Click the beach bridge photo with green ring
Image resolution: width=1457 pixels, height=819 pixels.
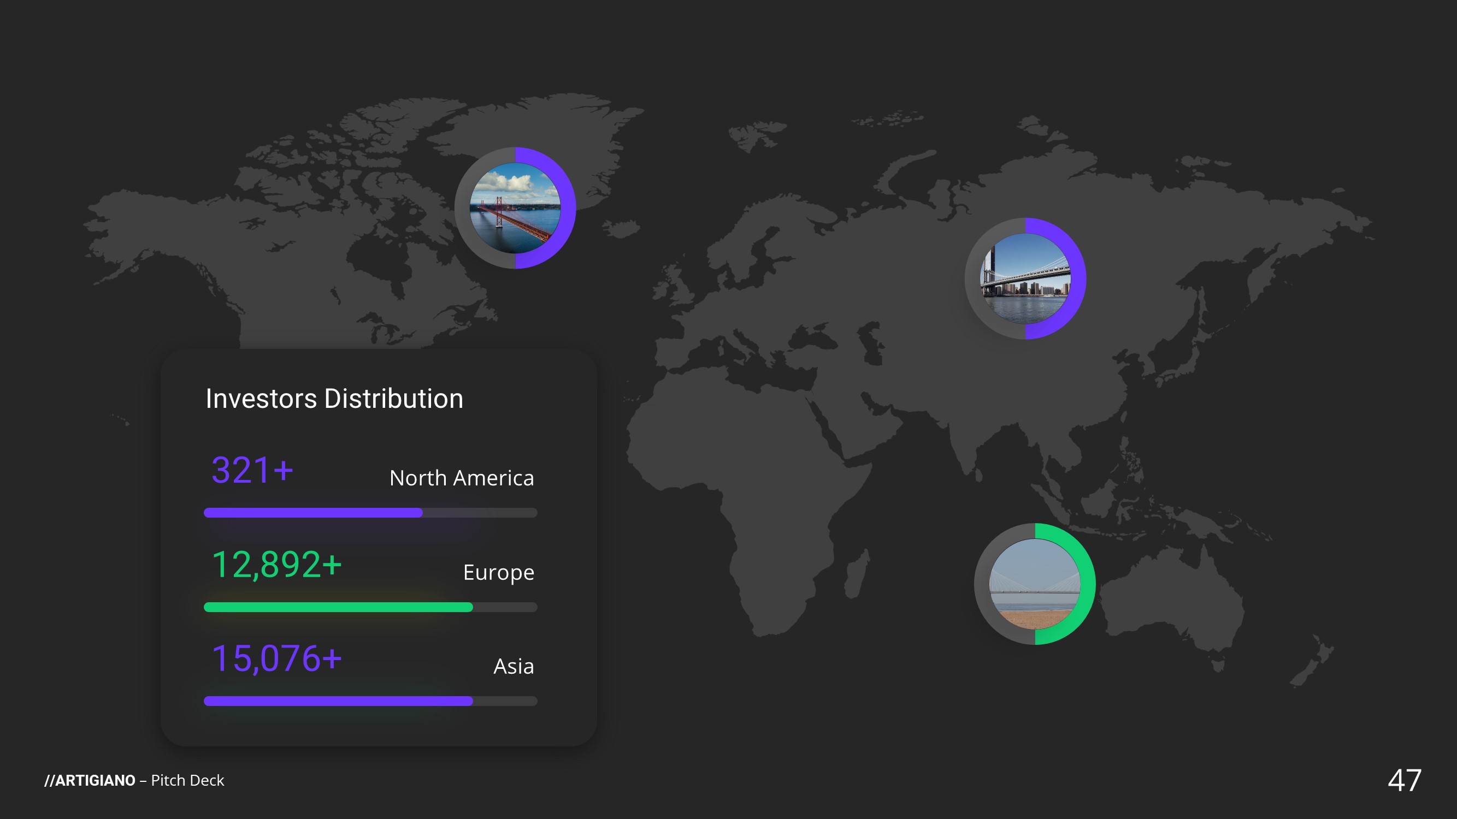[1035, 584]
